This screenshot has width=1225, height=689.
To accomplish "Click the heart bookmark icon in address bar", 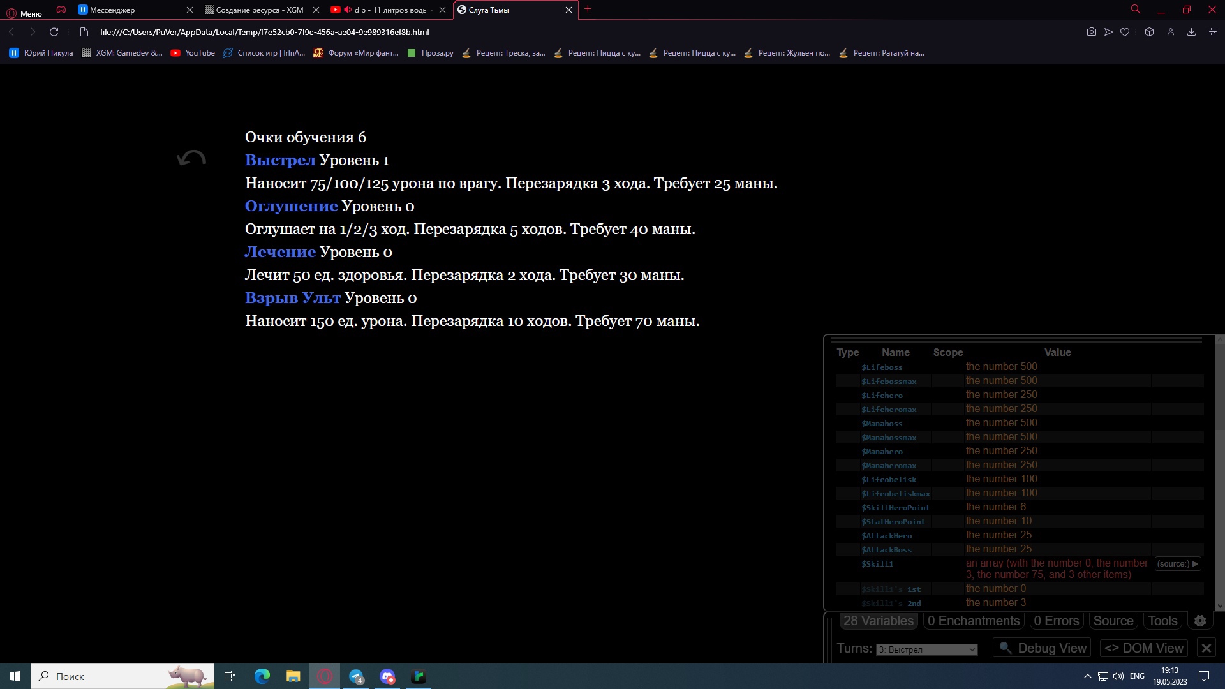I will click(1125, 32).
